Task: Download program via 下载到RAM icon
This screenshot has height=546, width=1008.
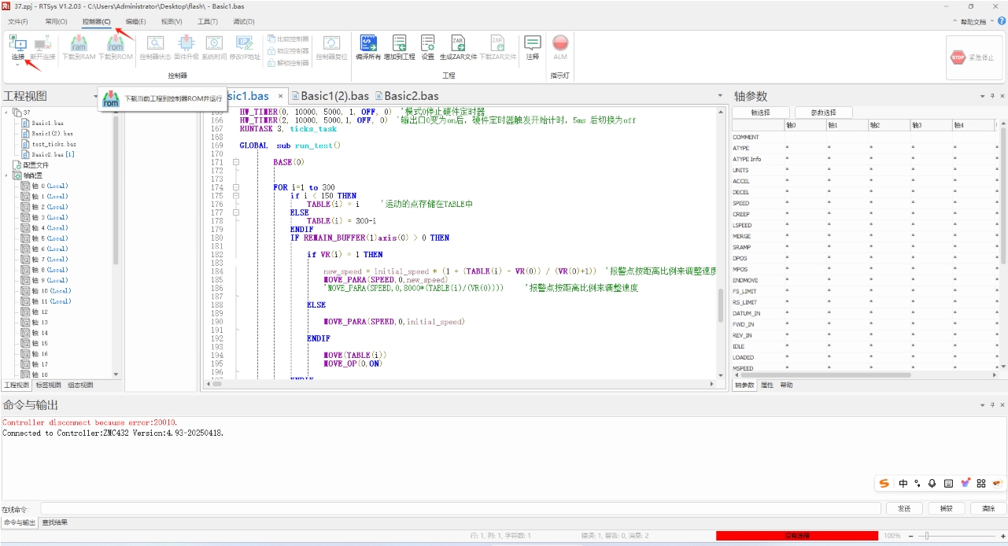Action: pyautogui.click(x=78, y=44)
